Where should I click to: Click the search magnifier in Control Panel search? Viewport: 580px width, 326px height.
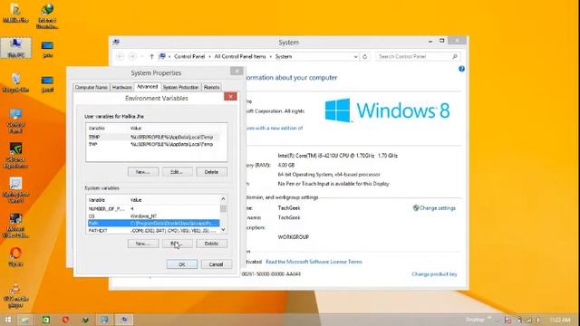(455, 56)
